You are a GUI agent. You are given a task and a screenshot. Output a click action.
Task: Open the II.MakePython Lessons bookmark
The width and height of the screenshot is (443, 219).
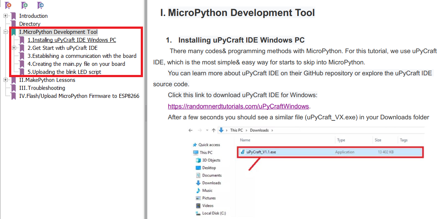click(x=47, y=80)
